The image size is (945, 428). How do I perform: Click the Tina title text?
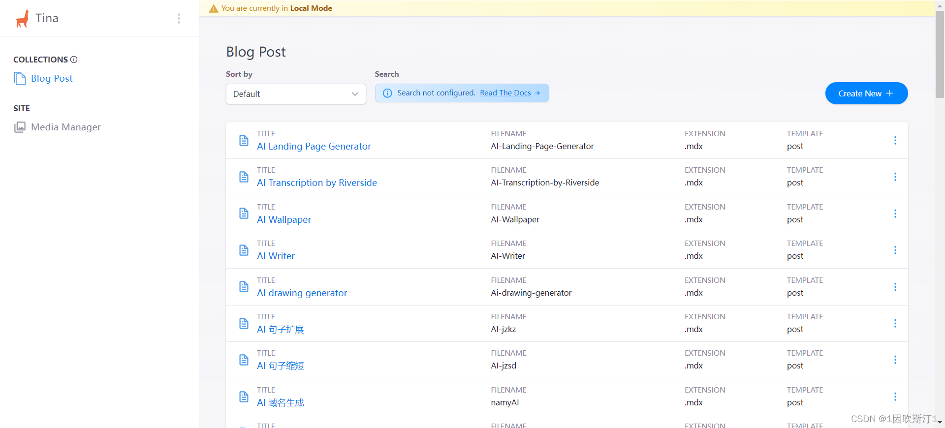47,19
